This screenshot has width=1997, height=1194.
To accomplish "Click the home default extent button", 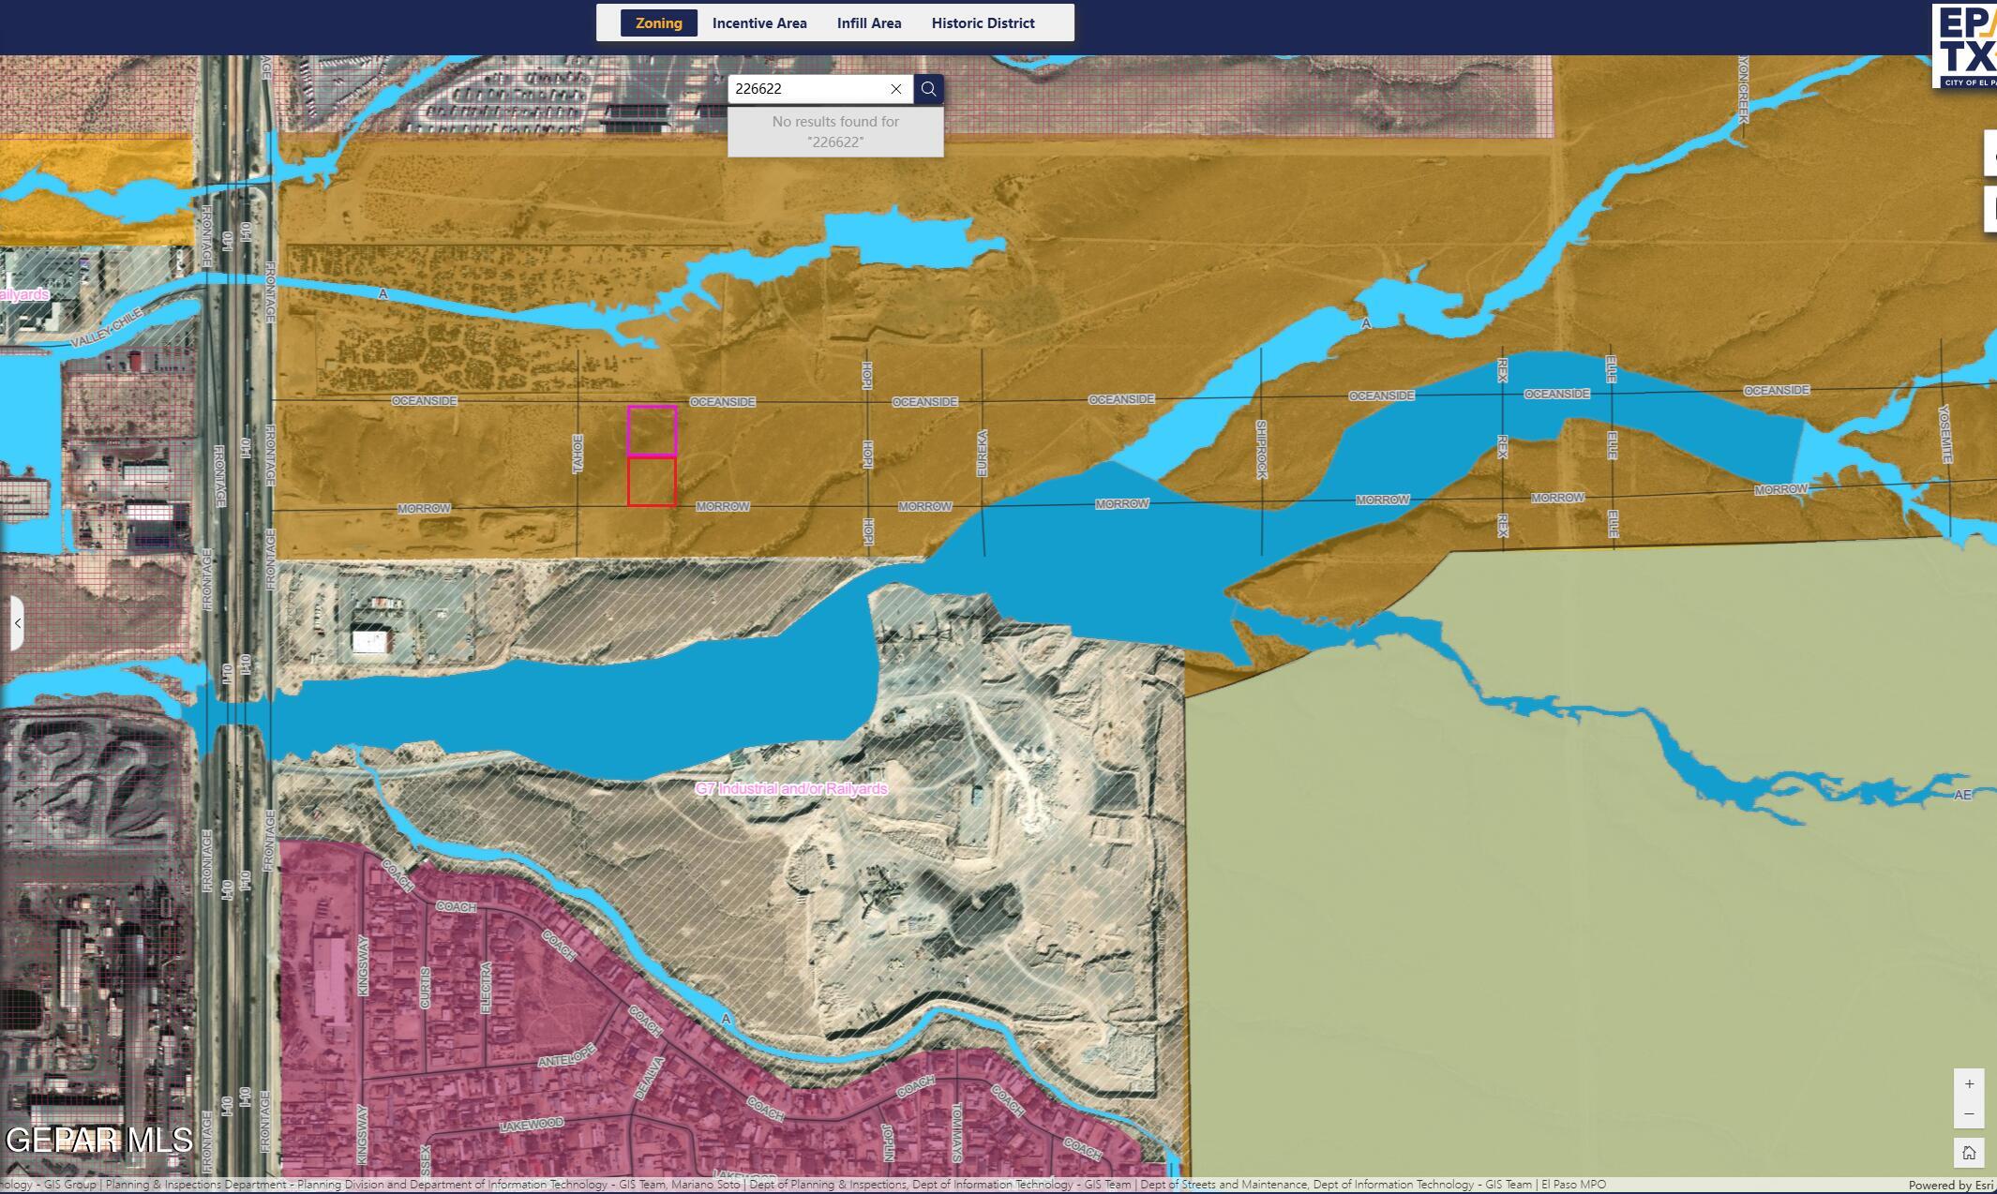I will [1969, 1153].
